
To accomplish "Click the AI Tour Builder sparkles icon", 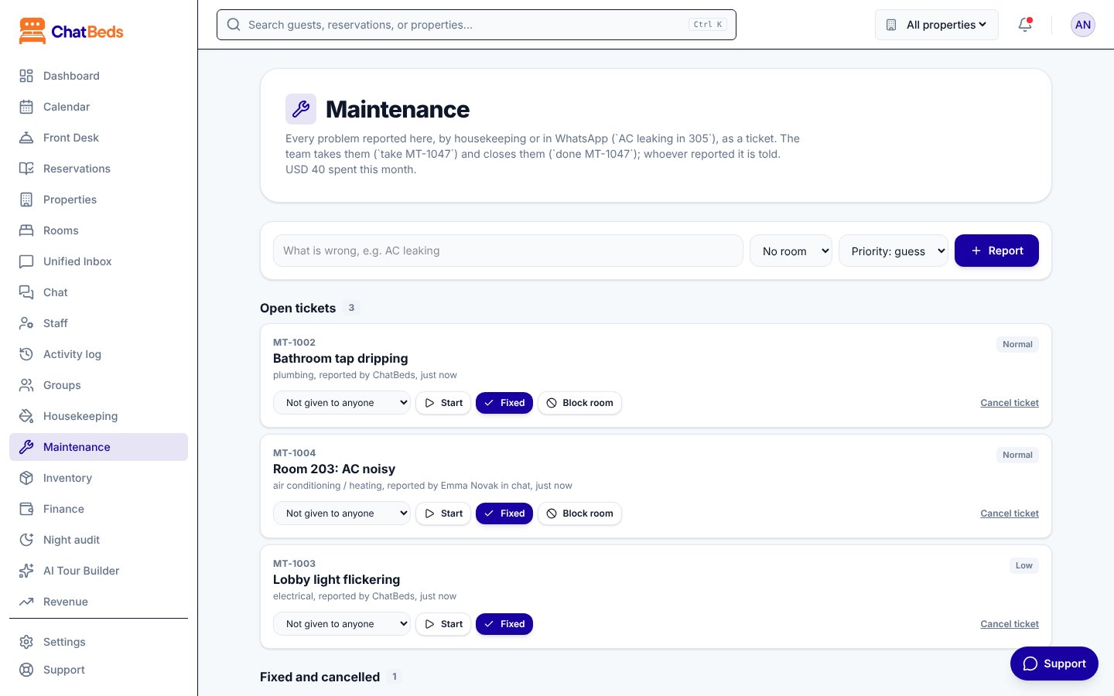I will (x=26, y=571).
